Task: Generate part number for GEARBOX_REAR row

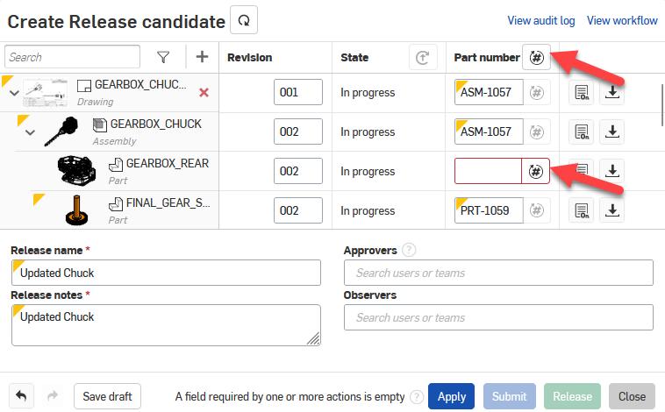Action: coord(535,171)
